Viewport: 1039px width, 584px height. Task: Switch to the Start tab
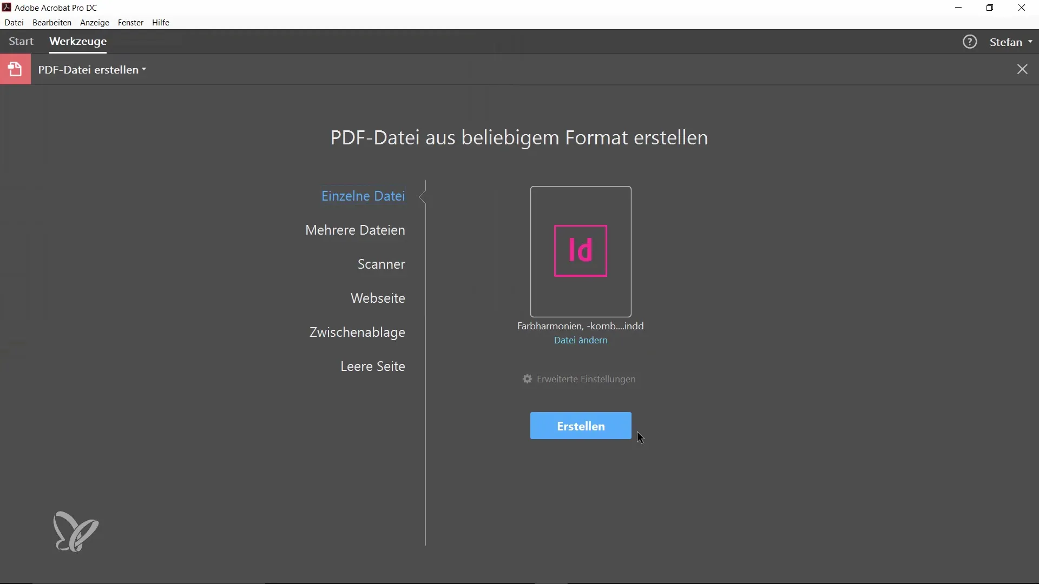click(21, 42)
